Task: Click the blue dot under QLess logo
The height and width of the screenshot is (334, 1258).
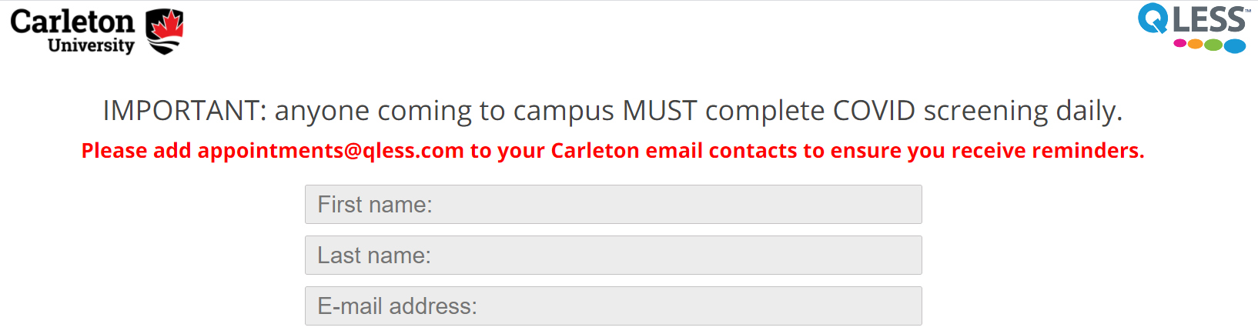Action: 1234,46
